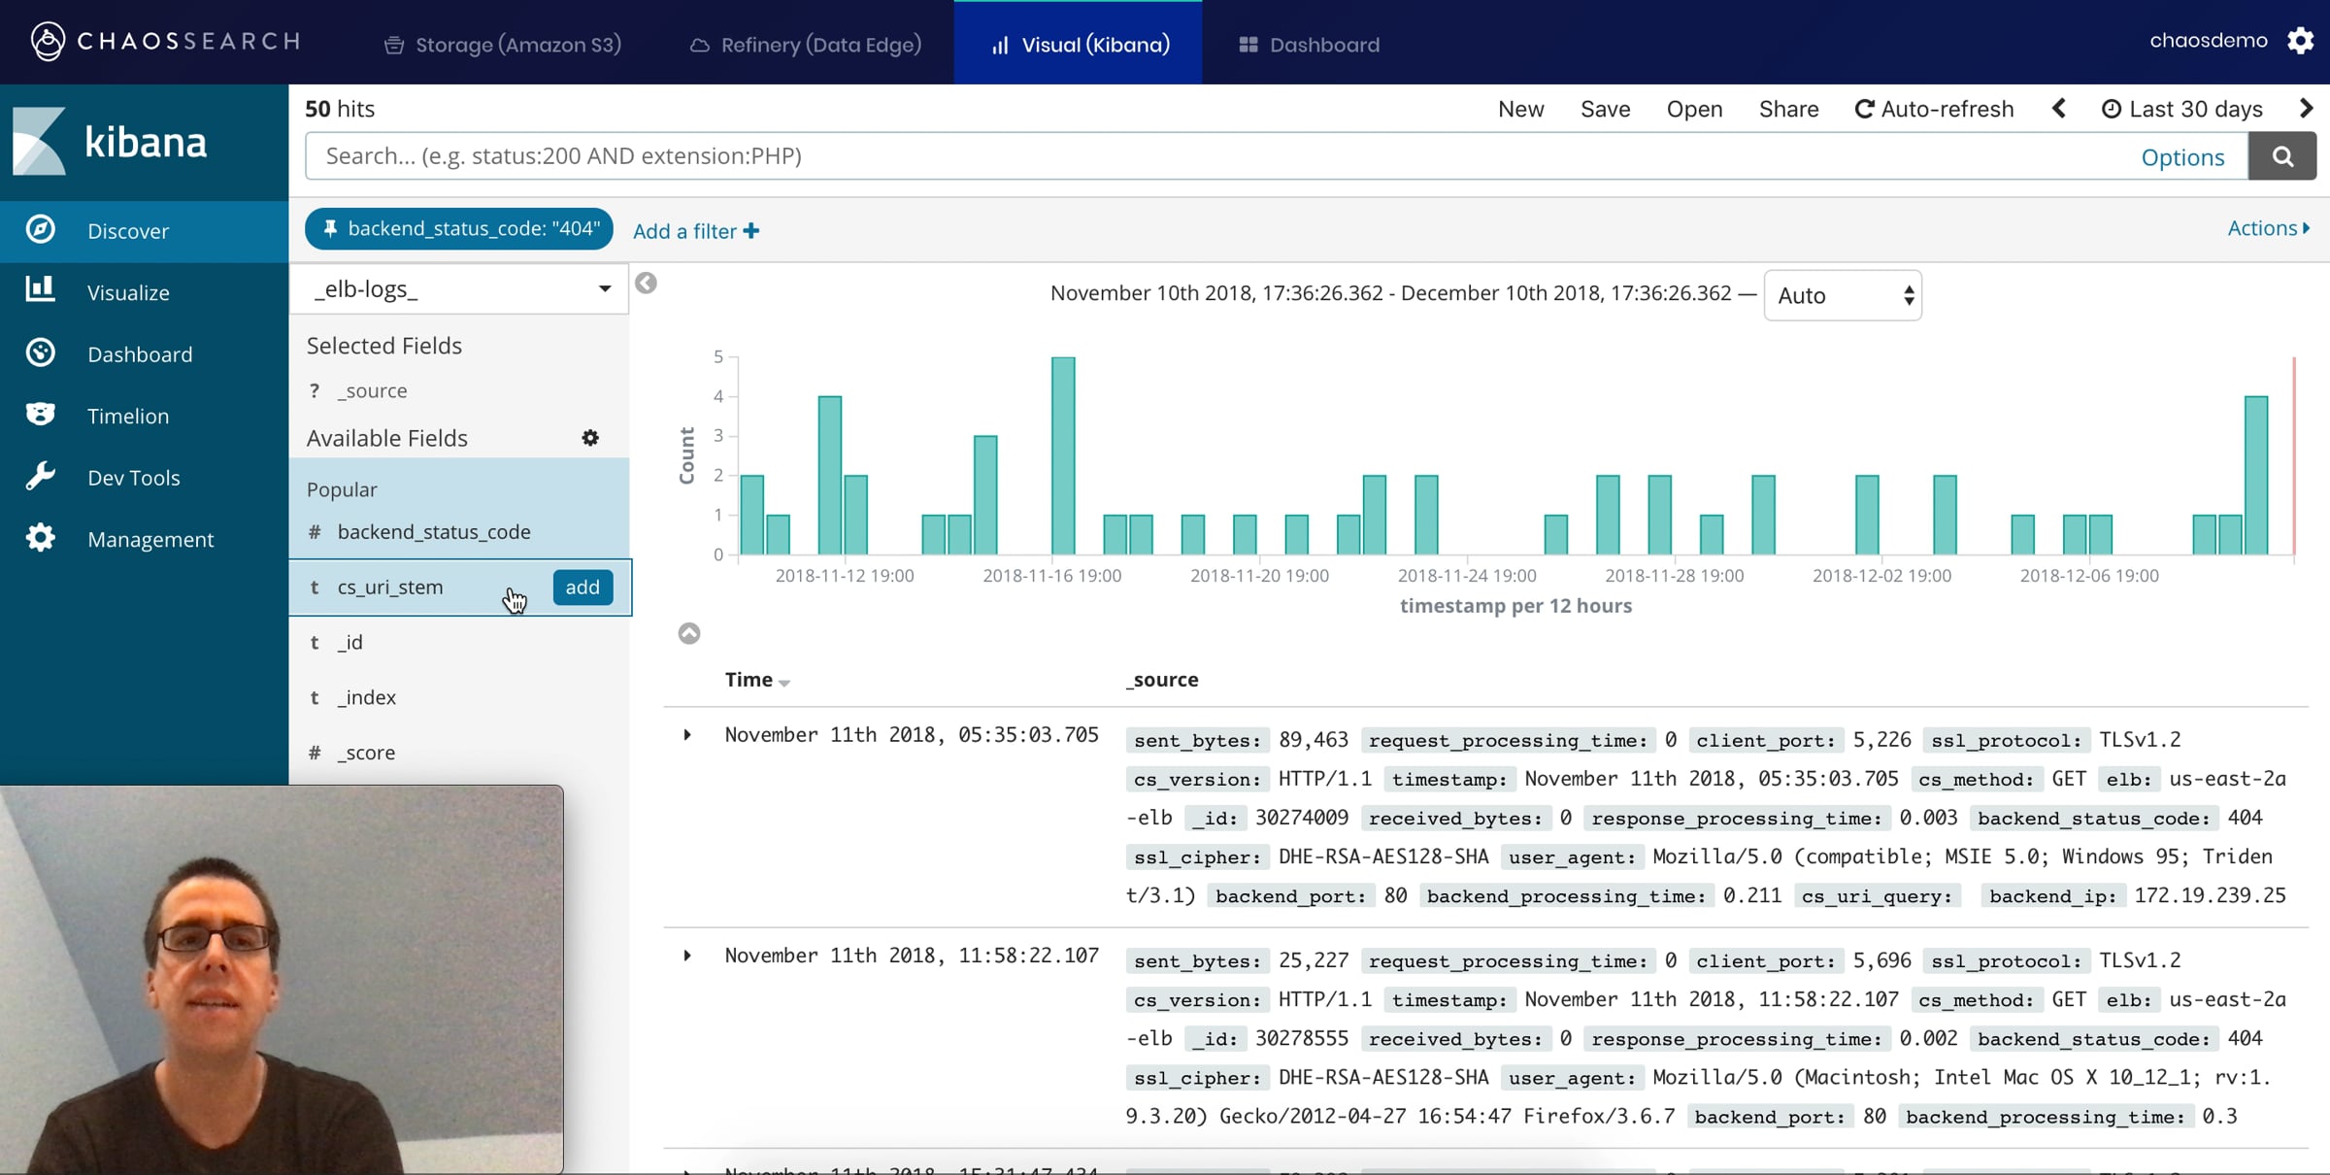Select the backend_status_code field
2330x1175 pixels.
coord(434,532)
